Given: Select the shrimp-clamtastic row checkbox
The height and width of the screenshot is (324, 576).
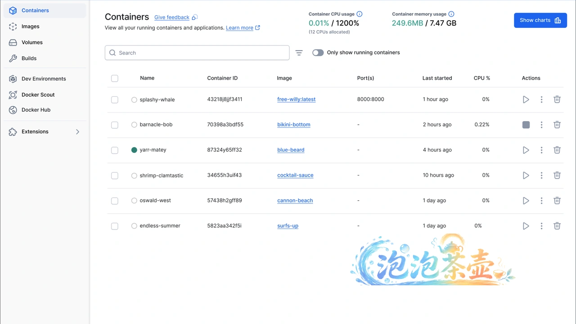Looking at the screenshot, I should click(115, 175).
